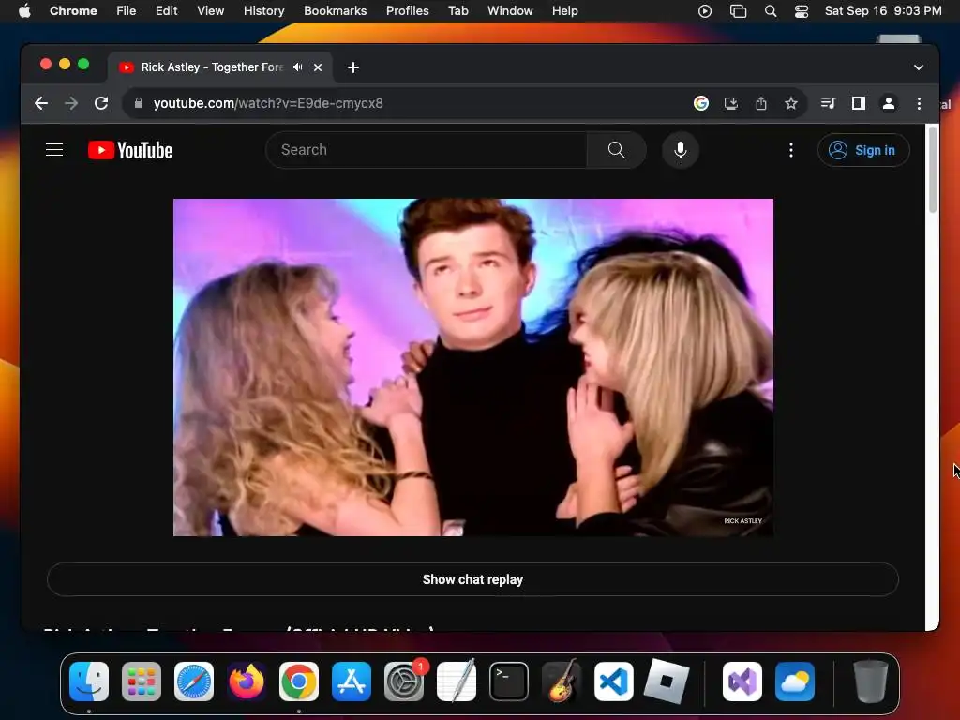Click the magnifier search button on YouTube
Viewport: 960px width, 720px height.
617,150
